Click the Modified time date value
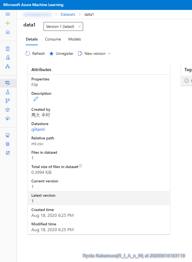Screen dimensions: 192x262 53,230
